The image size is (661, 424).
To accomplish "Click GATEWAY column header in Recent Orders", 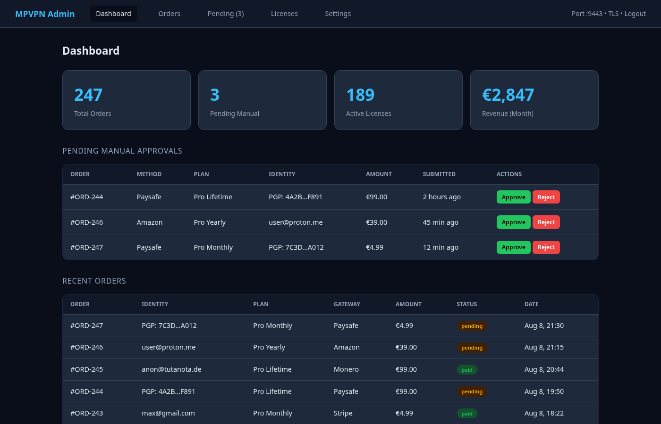I will pos(347,304).
